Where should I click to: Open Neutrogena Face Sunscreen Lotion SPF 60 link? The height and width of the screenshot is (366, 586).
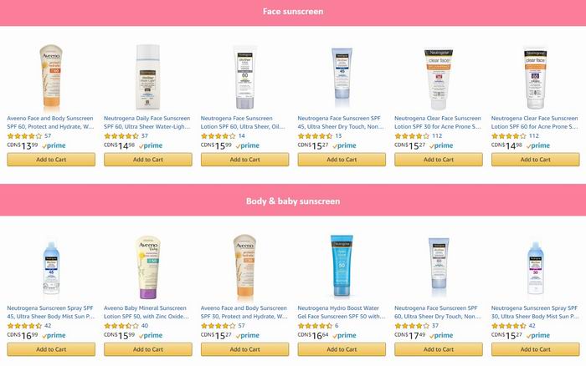pyautogui.click(x=243, y=122)
